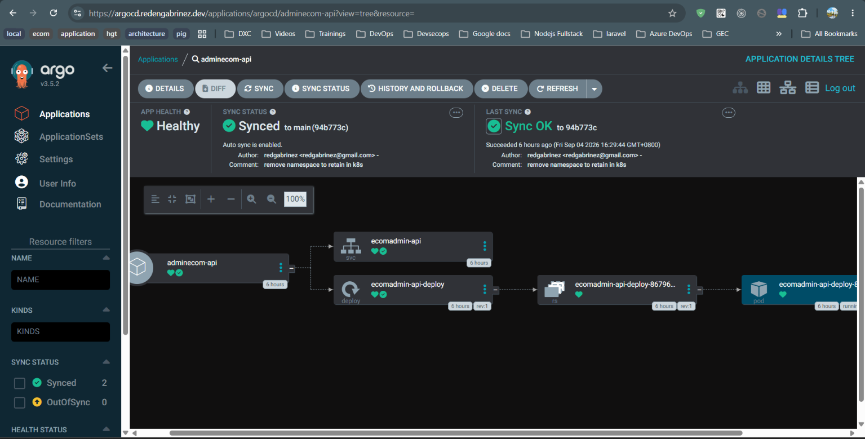This screenshot has height=439, width=865.
Task: Bookmark this page with the star icon
Action: tap(672, 13)
